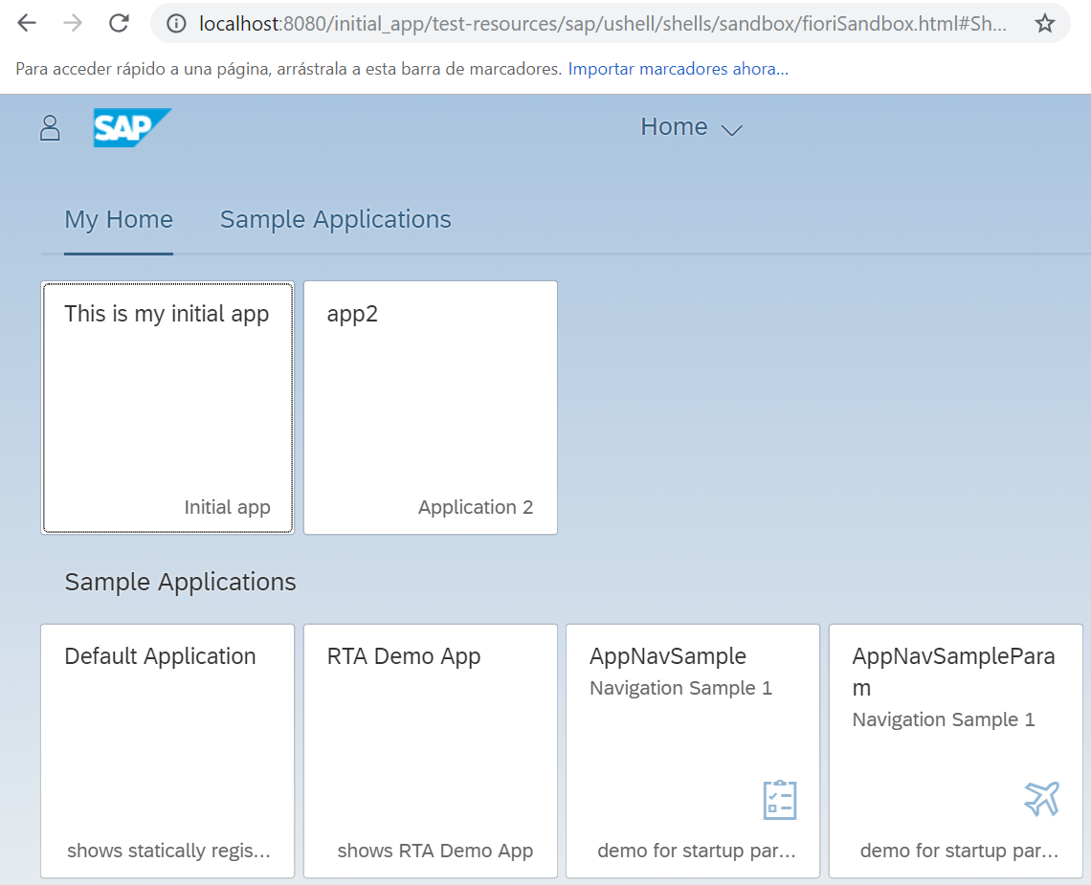Launch the This is my initial app tile
This screenshot has width=1091, height=885.
(167, 407)
